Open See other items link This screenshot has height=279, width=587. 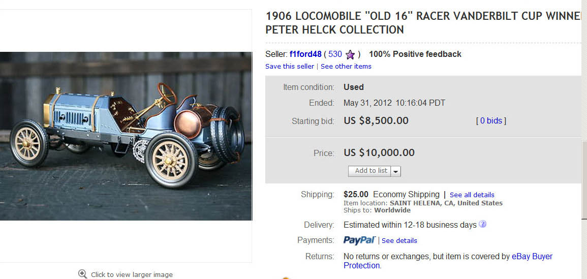click(346, 67)
